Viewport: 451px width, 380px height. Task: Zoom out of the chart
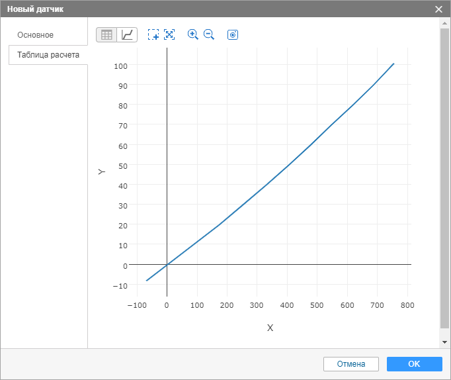209,34
